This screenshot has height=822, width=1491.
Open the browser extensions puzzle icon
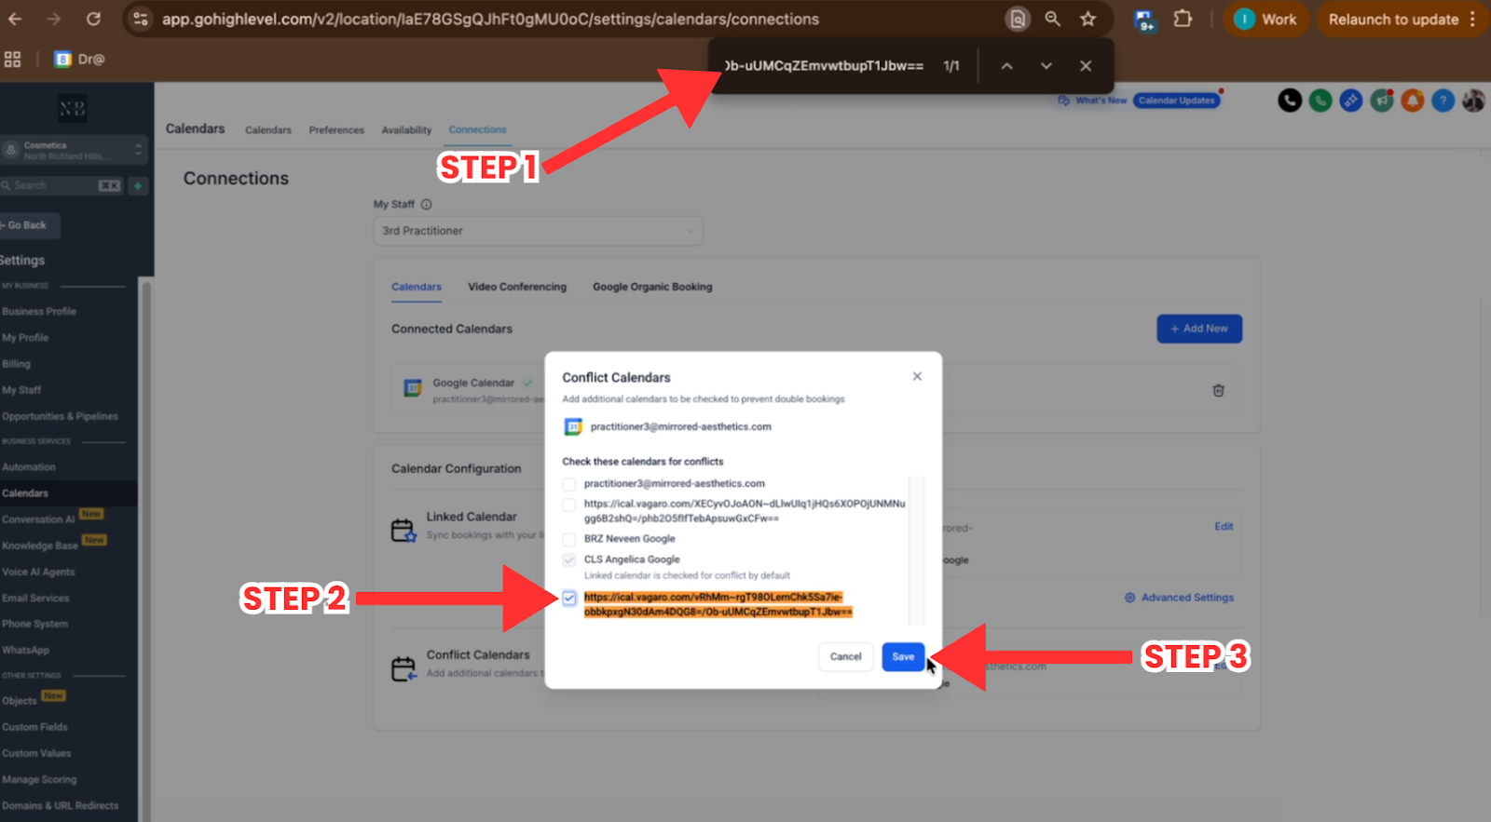[1183, 19]
